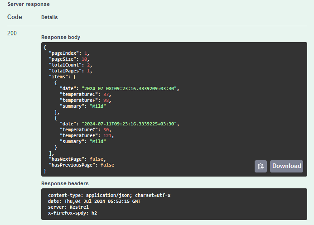
Task: Select the temperatureF 98 value
Action: [106, 100]
